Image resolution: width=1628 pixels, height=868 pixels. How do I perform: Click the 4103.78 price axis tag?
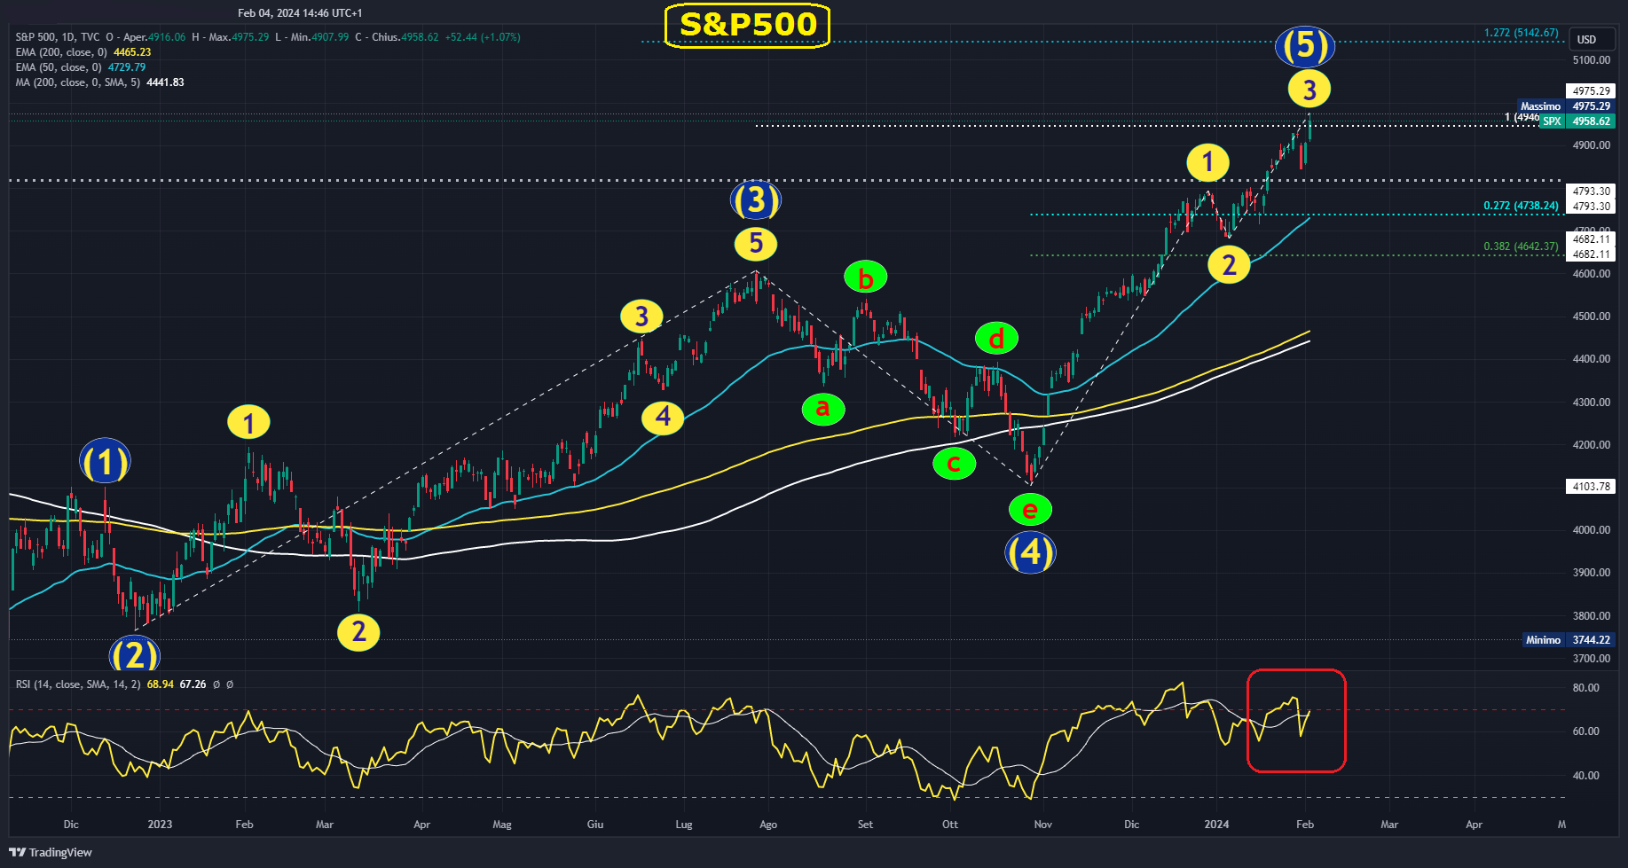1592,487
